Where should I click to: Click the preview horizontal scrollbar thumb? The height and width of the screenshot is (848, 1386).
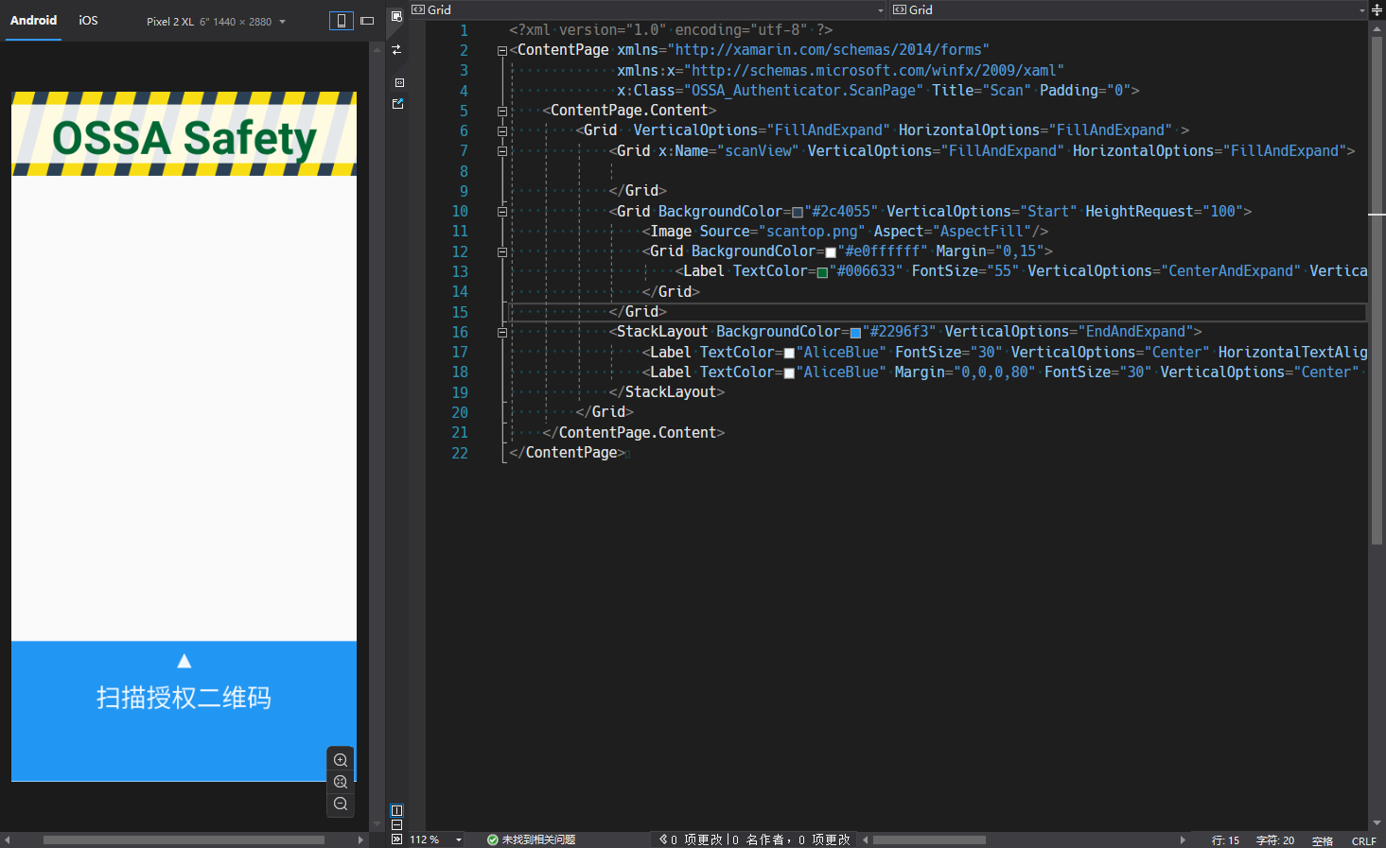click(x=184, y=839)
